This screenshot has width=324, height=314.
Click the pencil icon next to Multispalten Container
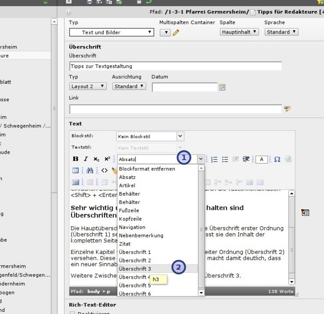point(176,32)
